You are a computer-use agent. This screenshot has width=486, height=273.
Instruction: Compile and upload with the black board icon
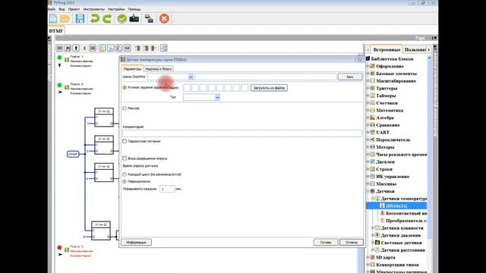tap(134, 18)
